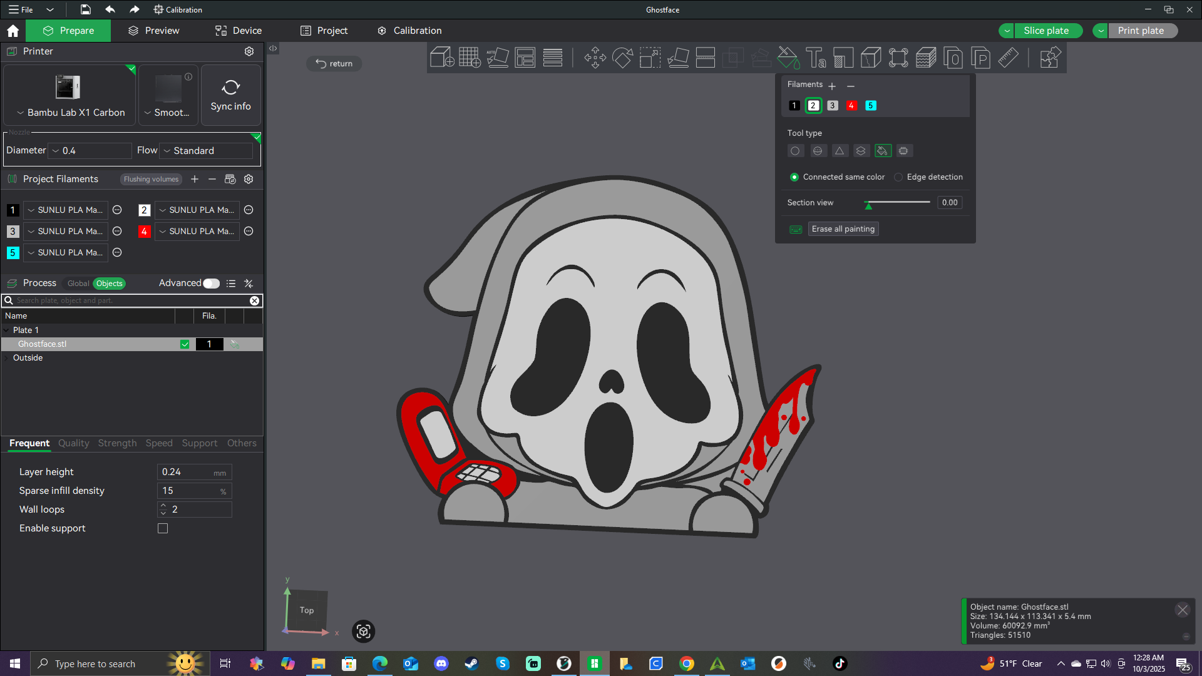Open the nozzle Diameter 0.4 dropdown

point(91,151)
